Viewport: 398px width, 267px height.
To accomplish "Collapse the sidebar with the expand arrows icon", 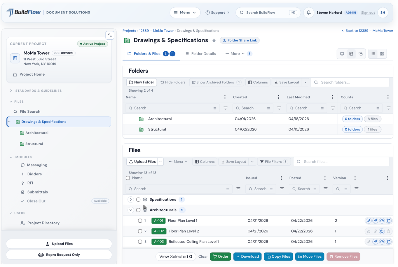I will click(110, 35).
